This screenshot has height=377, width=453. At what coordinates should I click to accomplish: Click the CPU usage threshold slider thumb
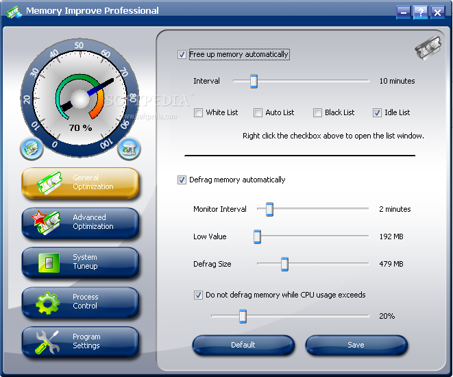243,316
